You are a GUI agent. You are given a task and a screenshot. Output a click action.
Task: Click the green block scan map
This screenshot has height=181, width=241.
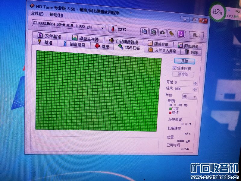tap(98, 91)
